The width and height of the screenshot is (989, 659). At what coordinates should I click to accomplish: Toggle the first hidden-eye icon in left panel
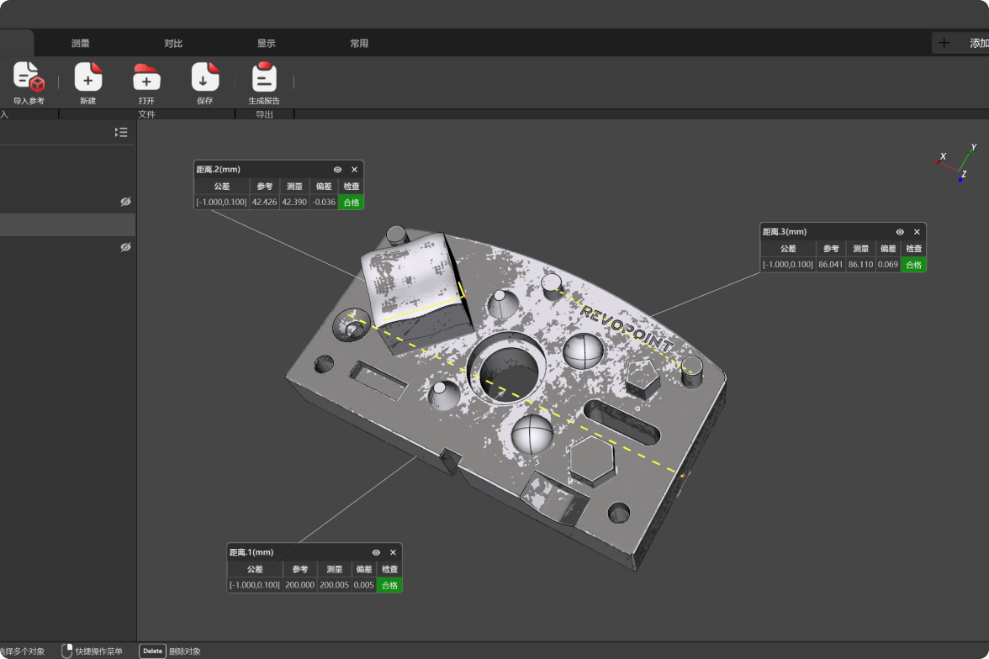click(125, 202)
